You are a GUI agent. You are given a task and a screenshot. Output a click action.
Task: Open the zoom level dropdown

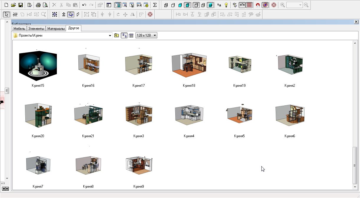point(300,5)
